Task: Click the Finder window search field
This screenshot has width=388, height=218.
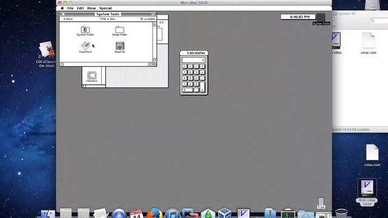Action: point(378,21)
